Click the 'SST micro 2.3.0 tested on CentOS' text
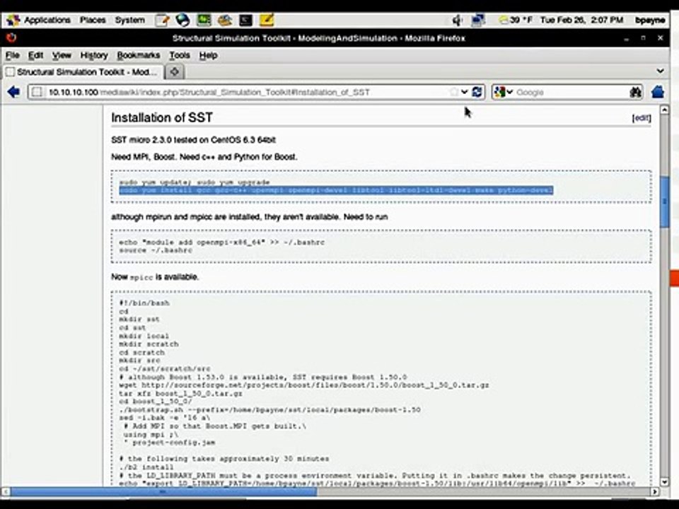Screen dimensions: 679x509 coord(193,140)
